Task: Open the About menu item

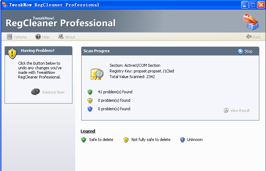Action: tap(67, 37)
